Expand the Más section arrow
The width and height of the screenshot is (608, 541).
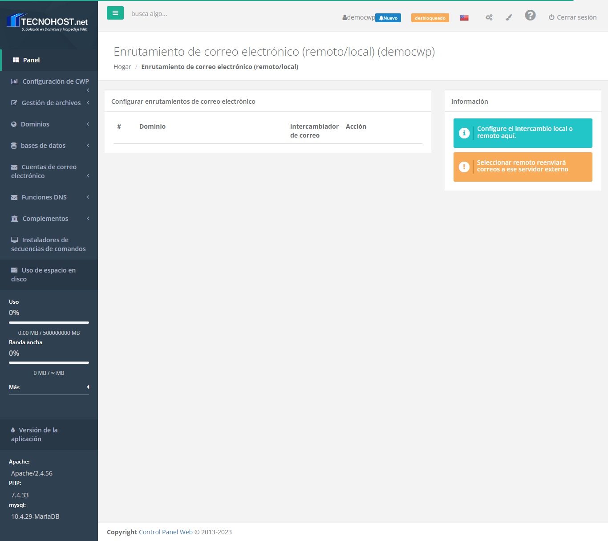pos(88,387)
